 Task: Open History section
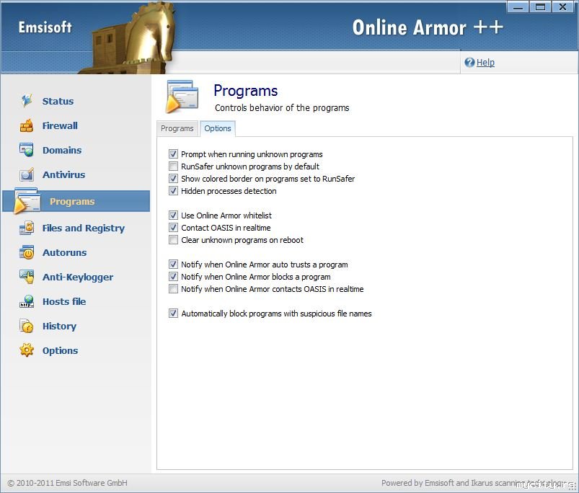(59, 327)
